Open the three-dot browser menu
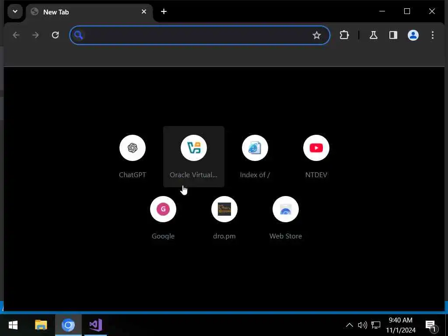Viewport: 448px width, 336px height. pyautogui.click(x=433, y=35)
